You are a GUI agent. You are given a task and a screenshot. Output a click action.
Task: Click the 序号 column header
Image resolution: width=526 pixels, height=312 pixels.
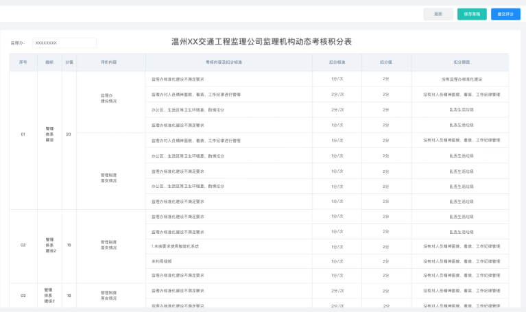[x=23, y=62]
